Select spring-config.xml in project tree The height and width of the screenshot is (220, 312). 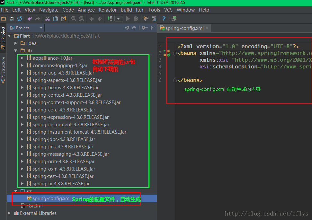(x=51, y=198)
